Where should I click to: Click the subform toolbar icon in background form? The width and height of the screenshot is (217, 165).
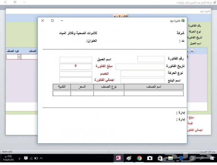click(x=192, y=51)
